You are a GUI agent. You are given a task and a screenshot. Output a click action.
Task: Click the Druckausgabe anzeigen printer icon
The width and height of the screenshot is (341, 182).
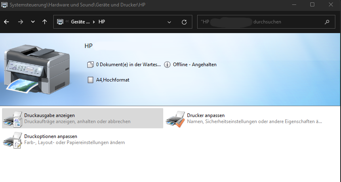pyautogui.click(x=13, y=119)
